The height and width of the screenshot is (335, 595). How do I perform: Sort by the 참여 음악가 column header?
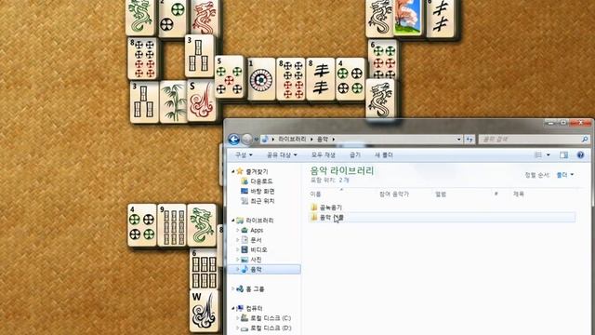(394, 194)
